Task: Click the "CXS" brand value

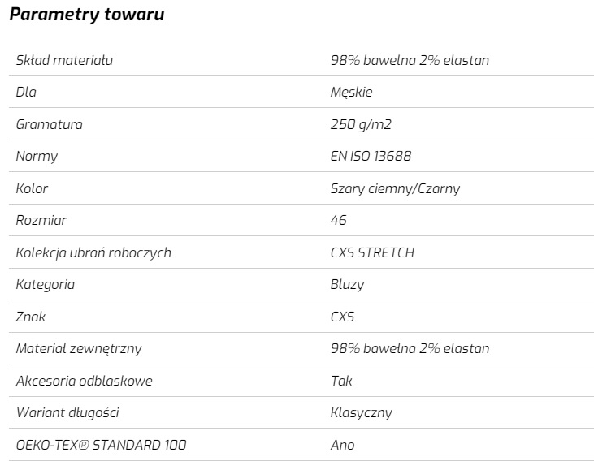Action: point(342,317)
